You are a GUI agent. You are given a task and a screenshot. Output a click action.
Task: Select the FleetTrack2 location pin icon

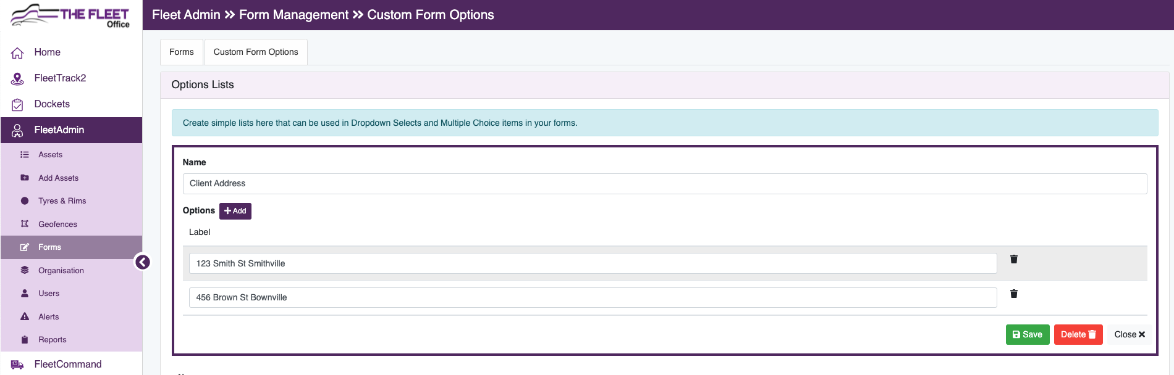[17, 78]
